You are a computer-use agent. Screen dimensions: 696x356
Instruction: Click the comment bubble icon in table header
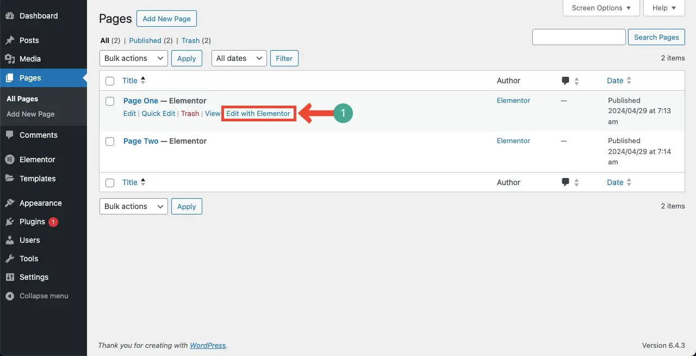(565, 81)
